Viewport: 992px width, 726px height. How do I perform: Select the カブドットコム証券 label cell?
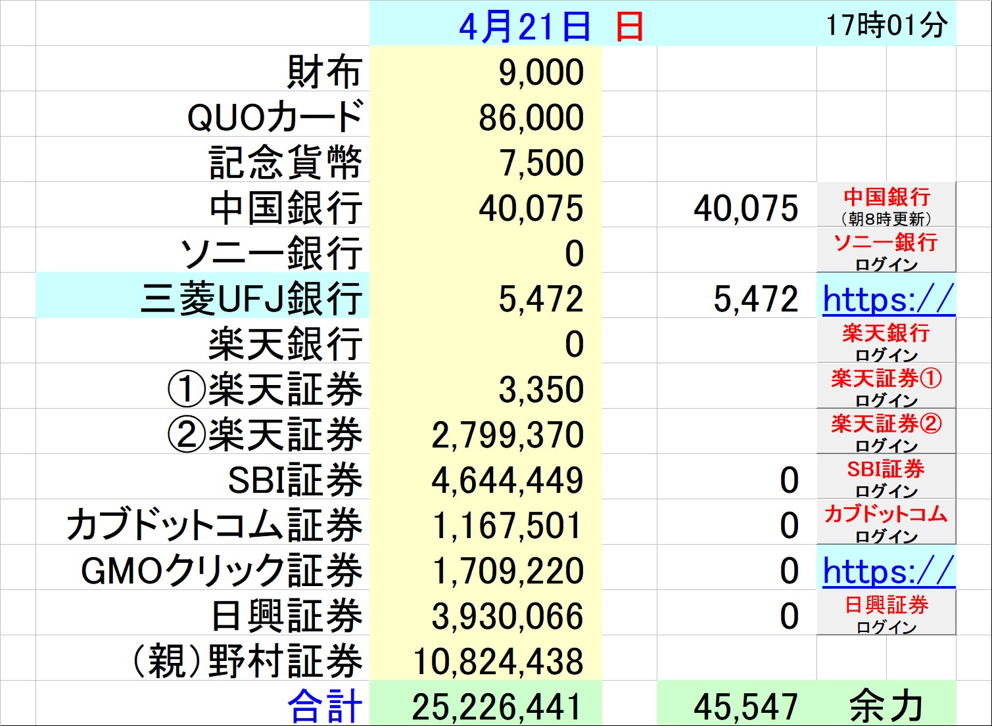tap(202, 522)
